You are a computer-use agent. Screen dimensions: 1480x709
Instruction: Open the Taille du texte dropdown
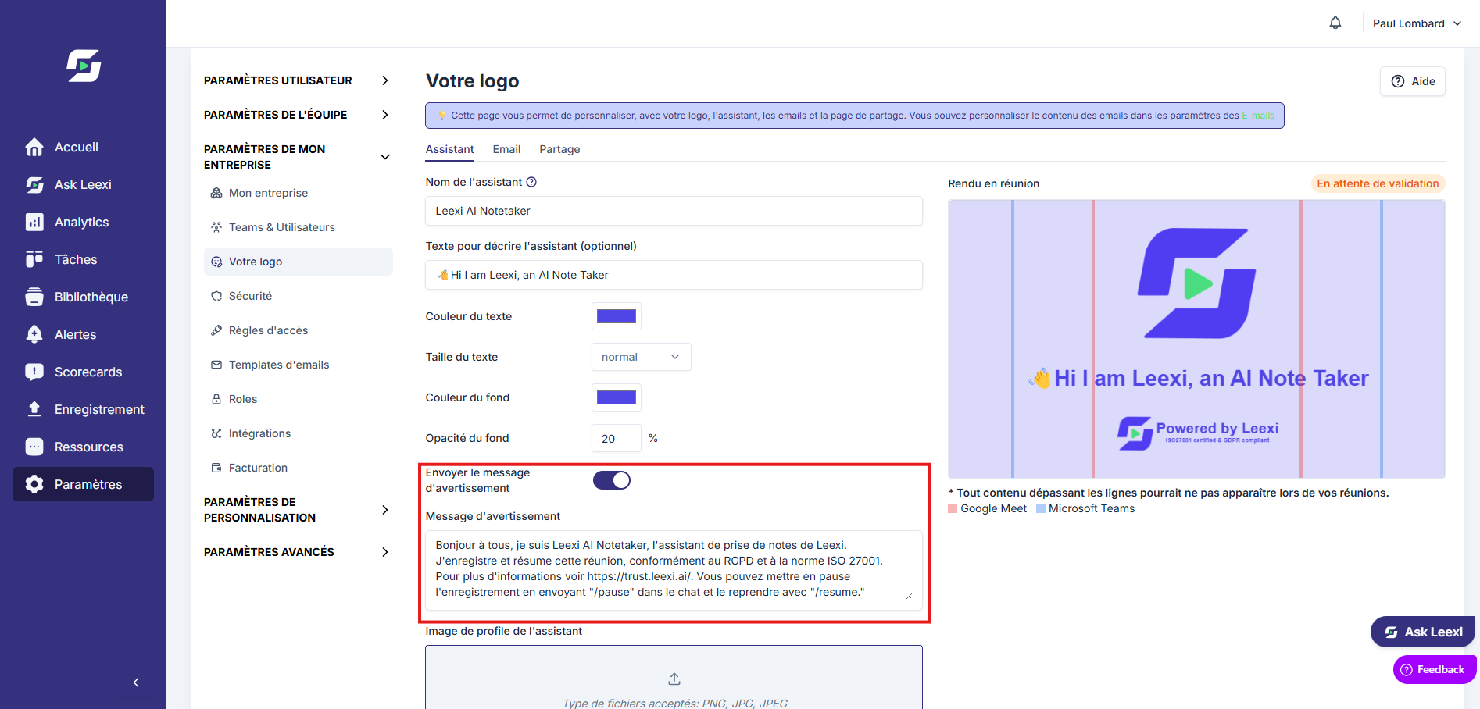tap(641, 357)
